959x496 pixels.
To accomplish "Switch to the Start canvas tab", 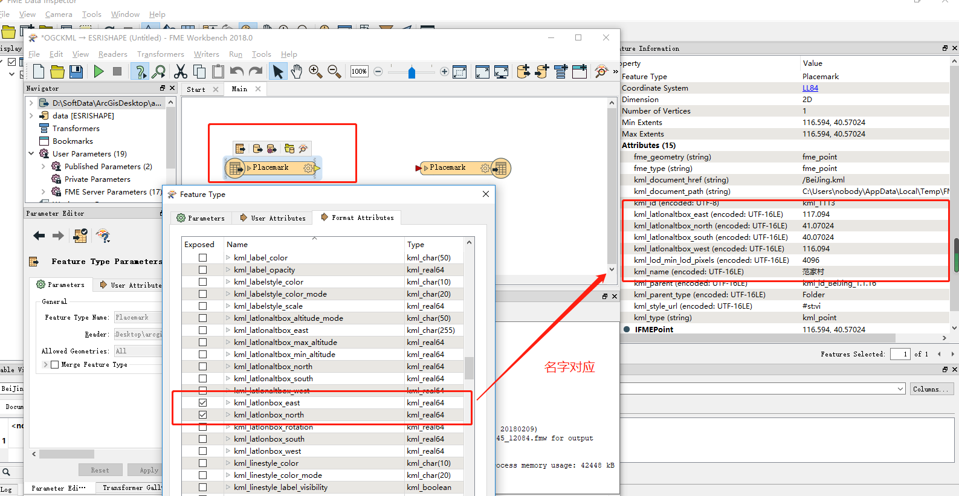I will 202,89.
